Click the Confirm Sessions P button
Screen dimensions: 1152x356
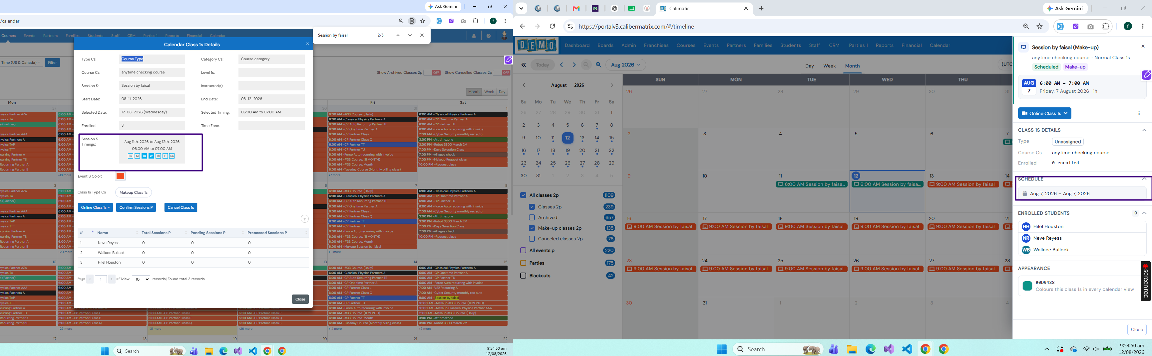[x=136, y=207]
